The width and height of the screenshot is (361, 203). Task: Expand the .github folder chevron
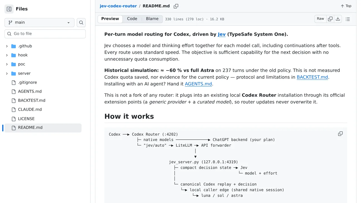[x=7, y=46]
